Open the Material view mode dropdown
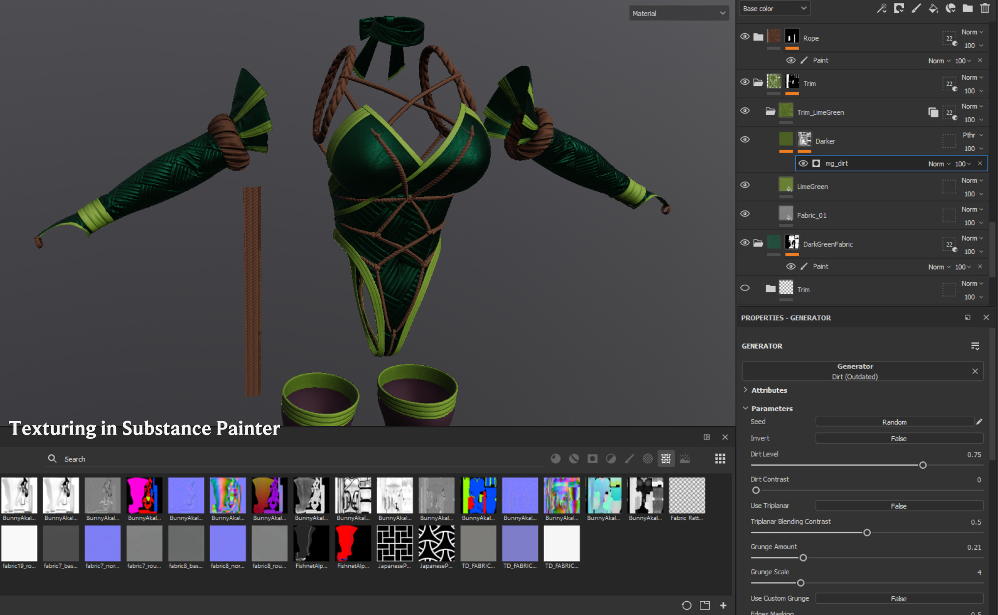 point(679,13)
